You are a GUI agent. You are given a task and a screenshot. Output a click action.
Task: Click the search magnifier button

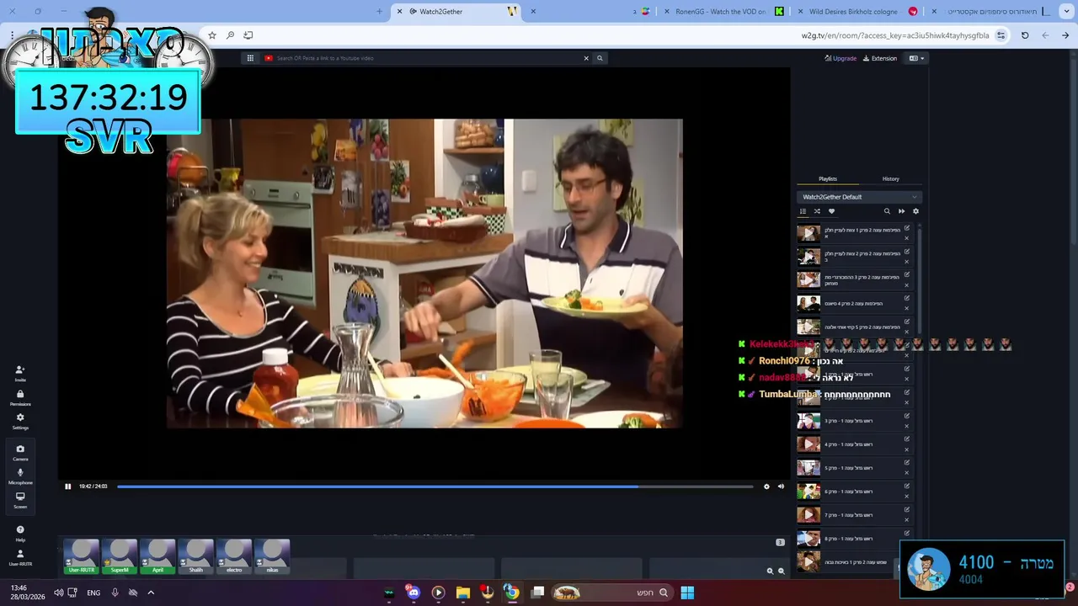[600, 58]
